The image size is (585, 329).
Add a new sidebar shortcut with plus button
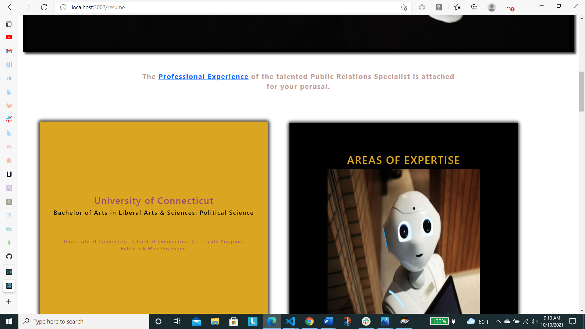pyautogui.click(x=9, y=302)
